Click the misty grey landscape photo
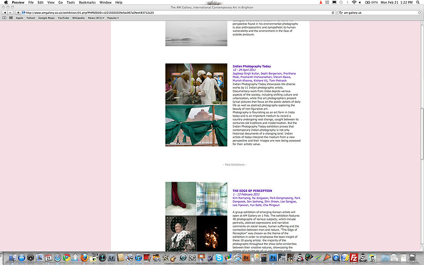Viewport: 424px width, 265px height. coord(196,33)
